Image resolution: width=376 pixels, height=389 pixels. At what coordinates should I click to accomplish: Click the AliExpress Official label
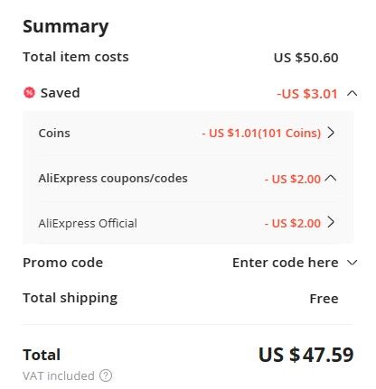pos(88,223)
